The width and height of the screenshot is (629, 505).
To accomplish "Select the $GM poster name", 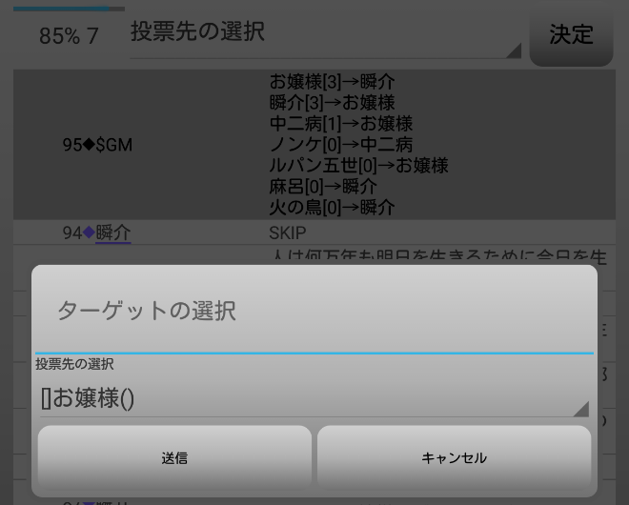I will tap(114, 145).
